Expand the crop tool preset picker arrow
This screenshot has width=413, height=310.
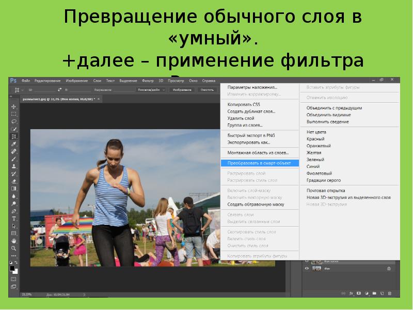click(23, 89)
